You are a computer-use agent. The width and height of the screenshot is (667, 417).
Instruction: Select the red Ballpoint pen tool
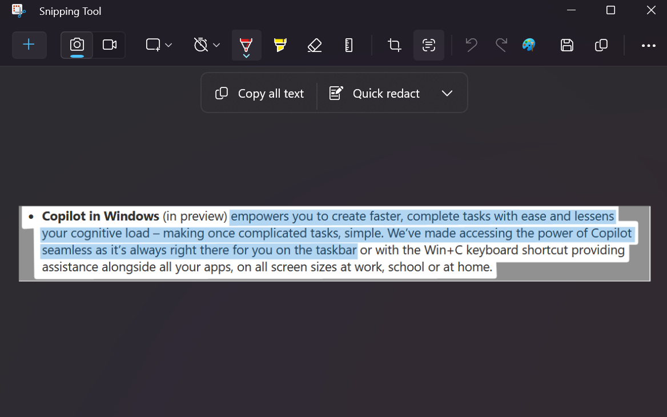(x=246, y=45)
